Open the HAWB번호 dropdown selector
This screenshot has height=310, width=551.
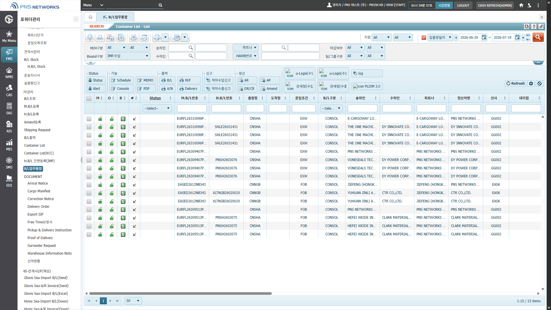246,56
